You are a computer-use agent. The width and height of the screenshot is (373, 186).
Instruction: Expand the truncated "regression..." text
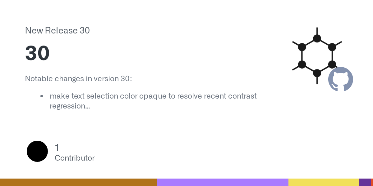[x=70, y=106]
